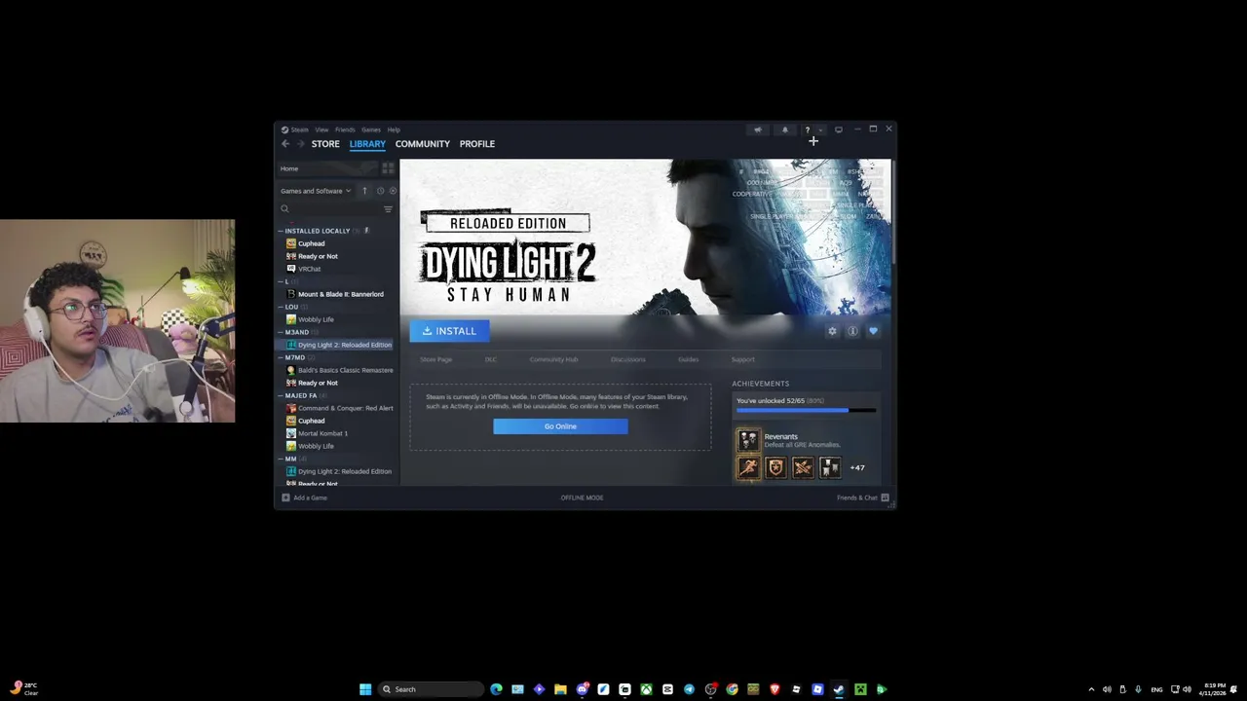Toggle the recent-activity clock sort icon
This screenshot has width=1247, height=701.
tap(380, 191)
